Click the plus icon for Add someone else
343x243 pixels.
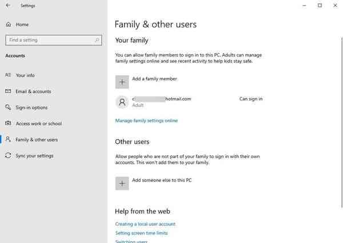point(122,184)
